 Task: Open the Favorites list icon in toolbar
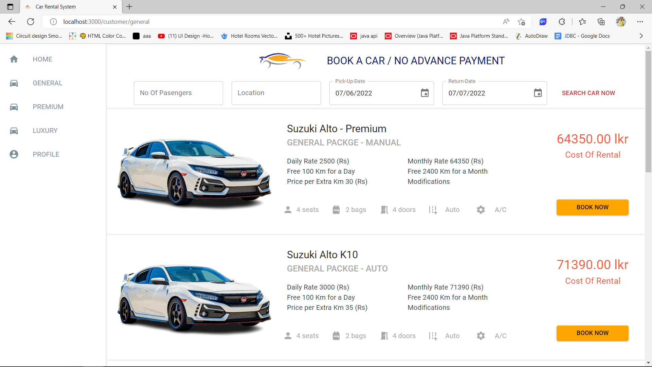point(582,22)
